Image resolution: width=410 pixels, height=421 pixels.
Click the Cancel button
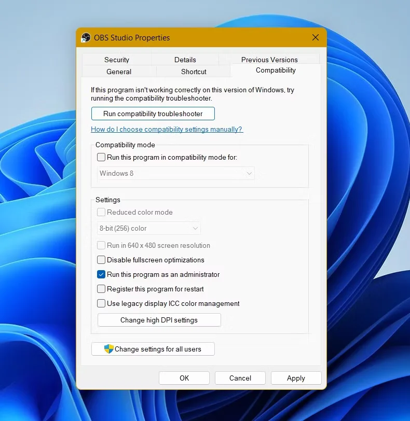[240, 378]
